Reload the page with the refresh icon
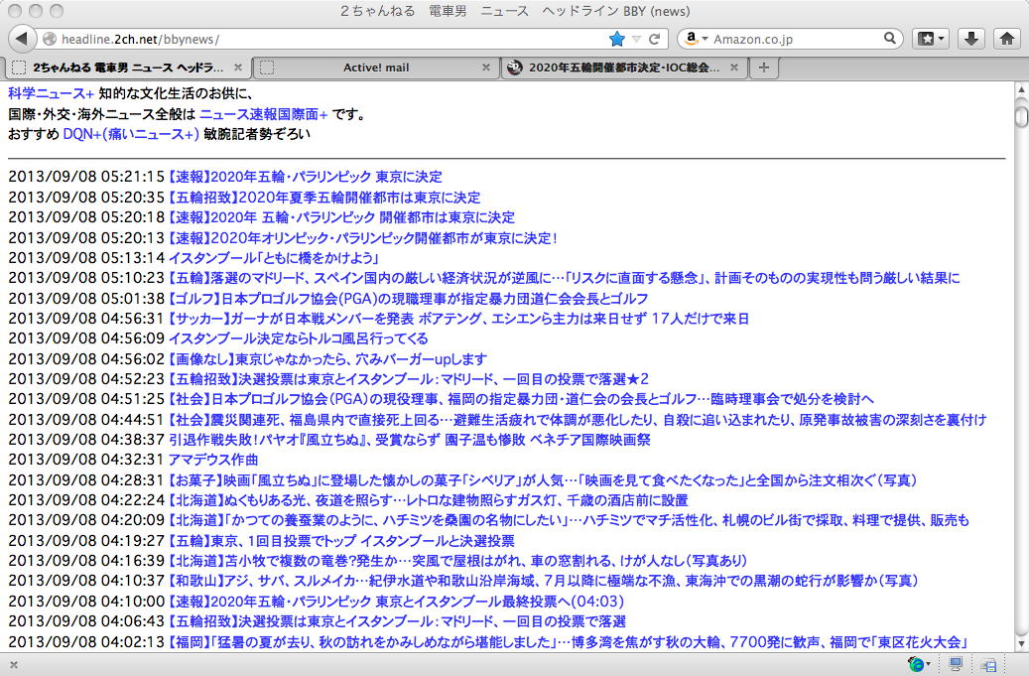 click(654, 40)
